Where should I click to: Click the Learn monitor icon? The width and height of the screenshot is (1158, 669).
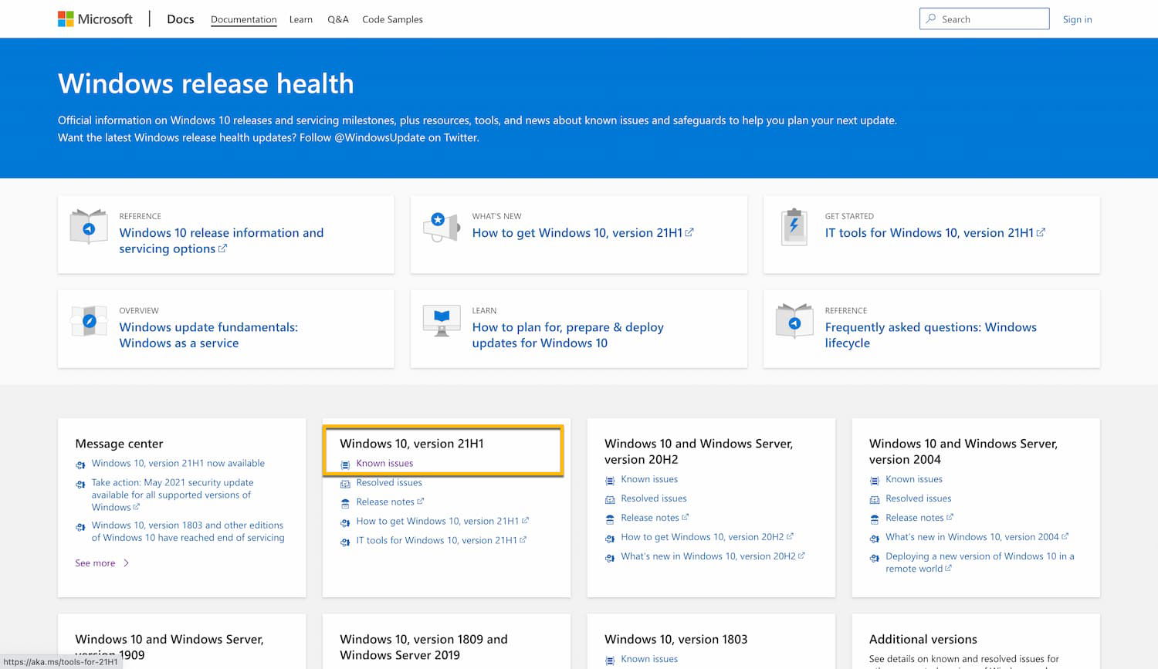[x=442, y=321]
